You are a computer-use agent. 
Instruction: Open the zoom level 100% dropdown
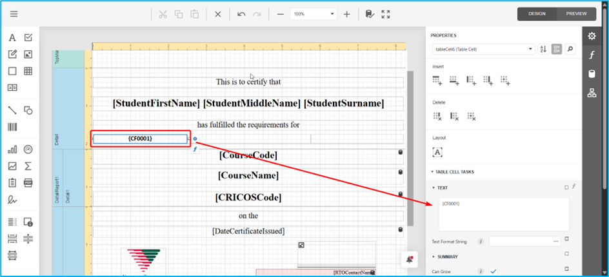[x=314, y=14]
